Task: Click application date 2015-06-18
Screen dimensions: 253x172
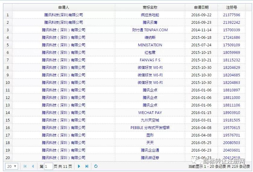Action: point(201,38)
